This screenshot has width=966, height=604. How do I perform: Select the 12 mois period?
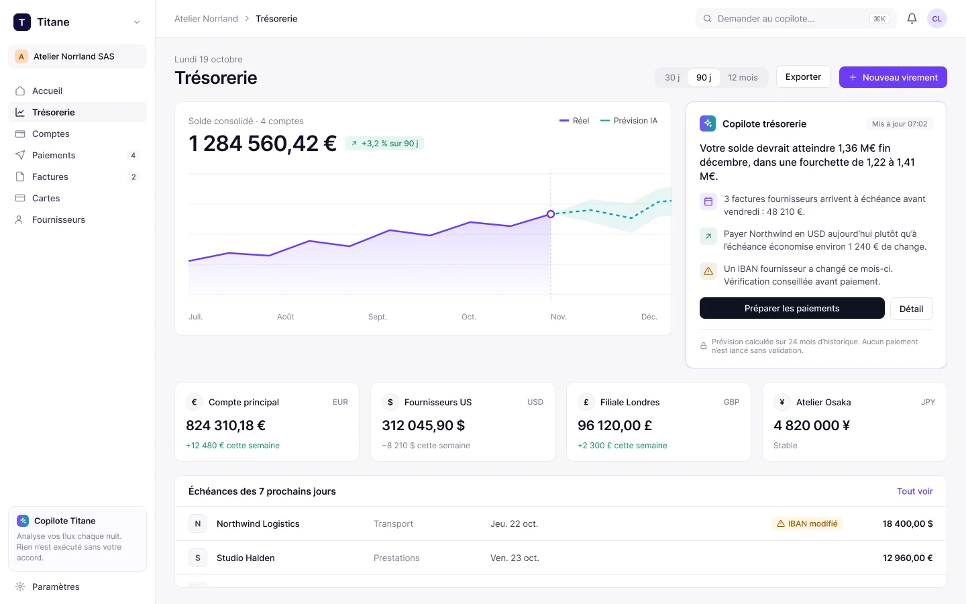click(x=743, y=77)
